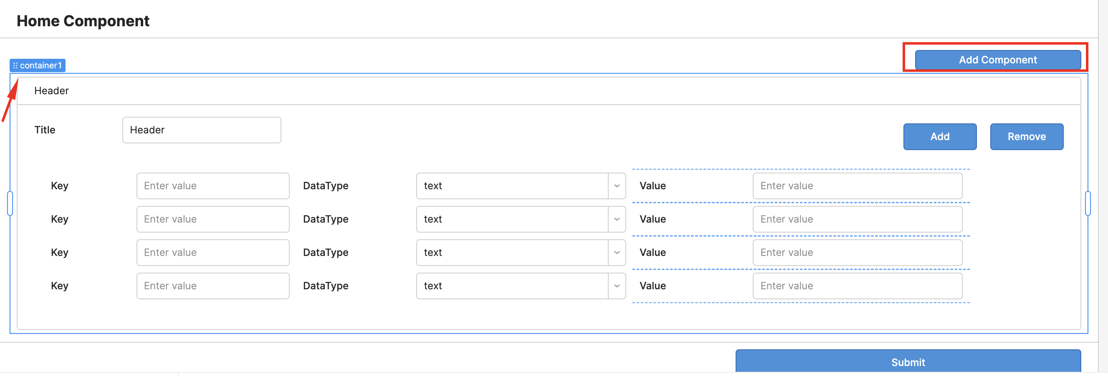The height and width of the screenshot is (376, 1108).
Task: Click the Add Component button
Action: (997, 60)
